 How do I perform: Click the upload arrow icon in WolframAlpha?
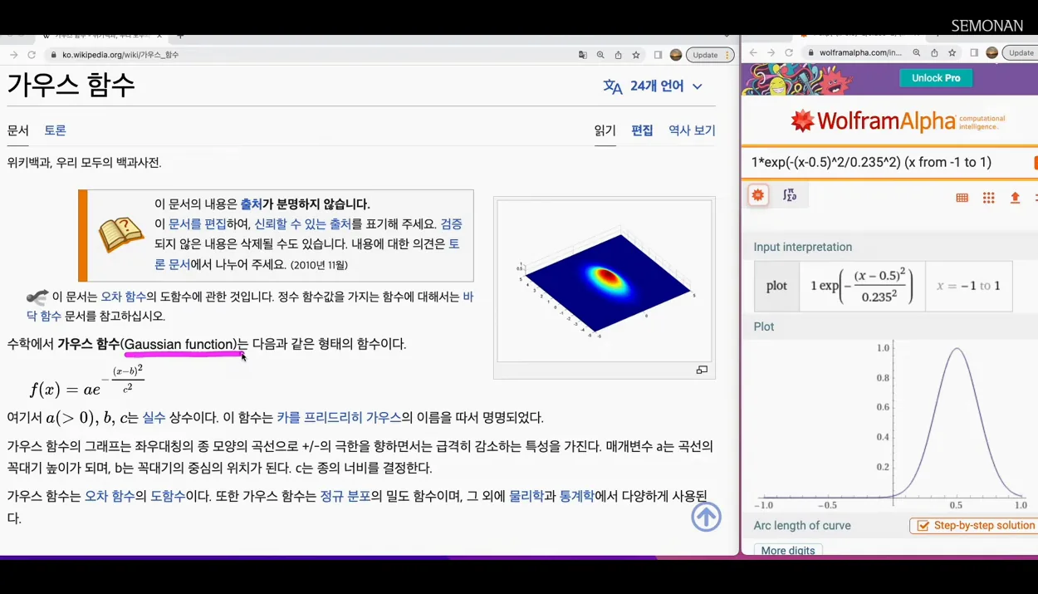(x=1015, y=198)
